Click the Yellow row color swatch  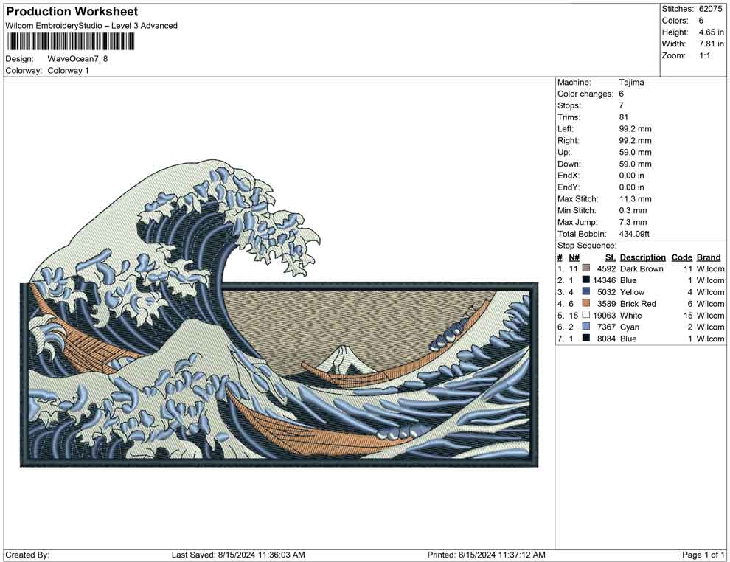(x=586, y=291)
